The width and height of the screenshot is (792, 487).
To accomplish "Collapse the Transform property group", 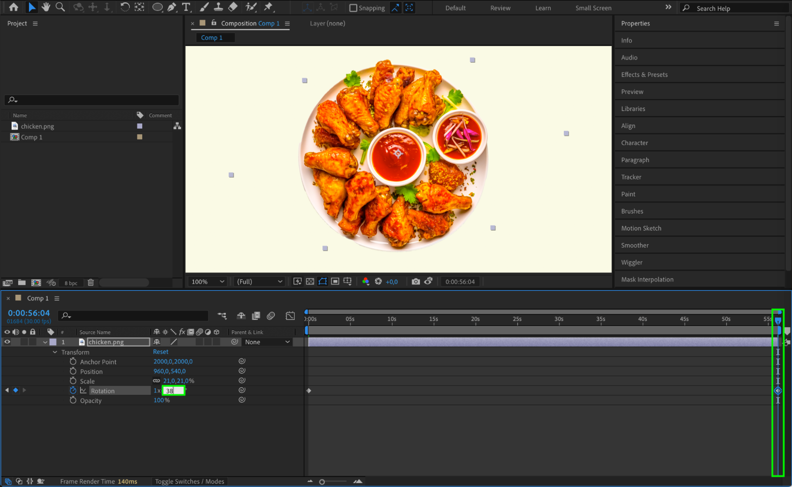I will pyautogui.click(x=55, y=352).
